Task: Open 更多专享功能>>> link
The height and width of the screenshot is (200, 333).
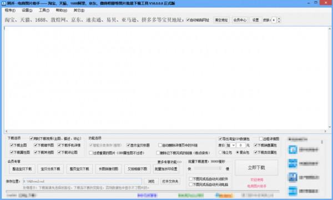Action: pos(169,162)
